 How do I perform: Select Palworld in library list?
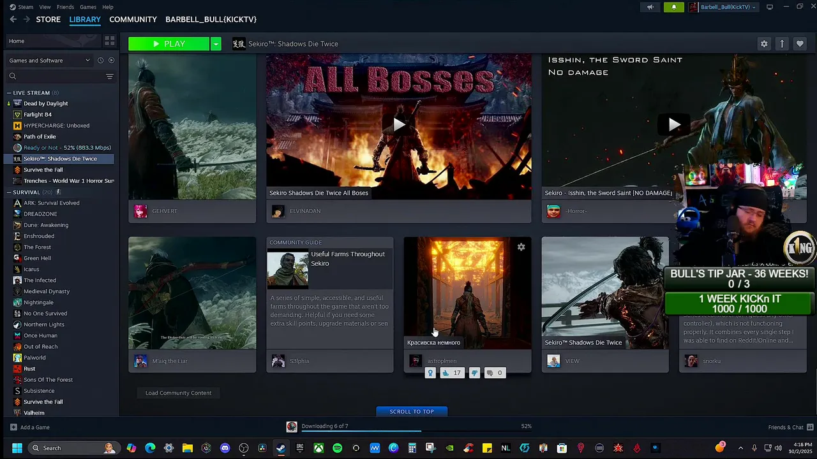34,358
